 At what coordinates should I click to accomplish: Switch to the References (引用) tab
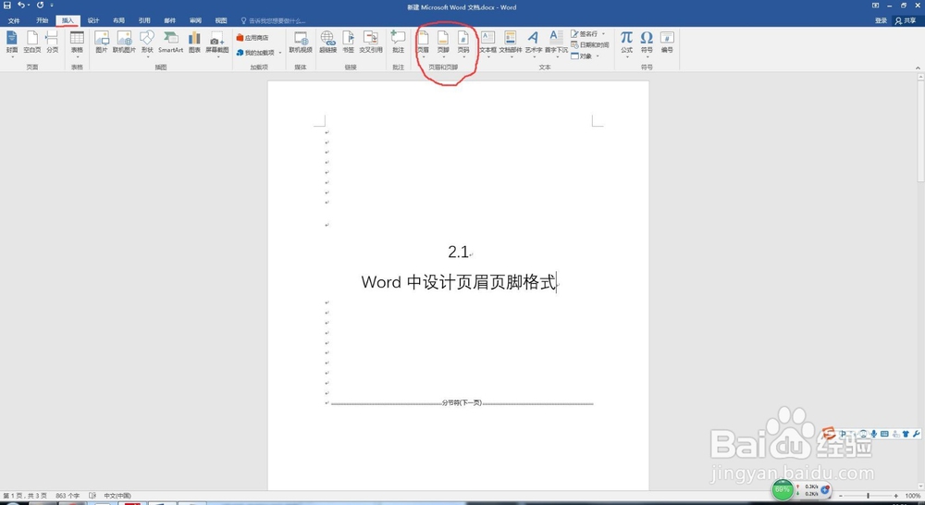[x=144, y=20]
